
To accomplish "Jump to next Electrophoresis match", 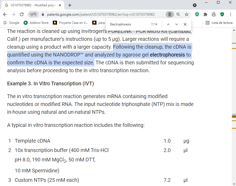I will click(x=177, y=24).
